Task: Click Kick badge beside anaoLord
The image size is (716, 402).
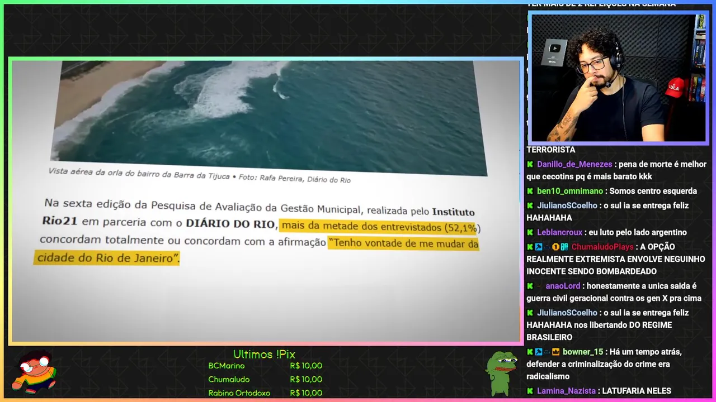Action: point(530,286)
